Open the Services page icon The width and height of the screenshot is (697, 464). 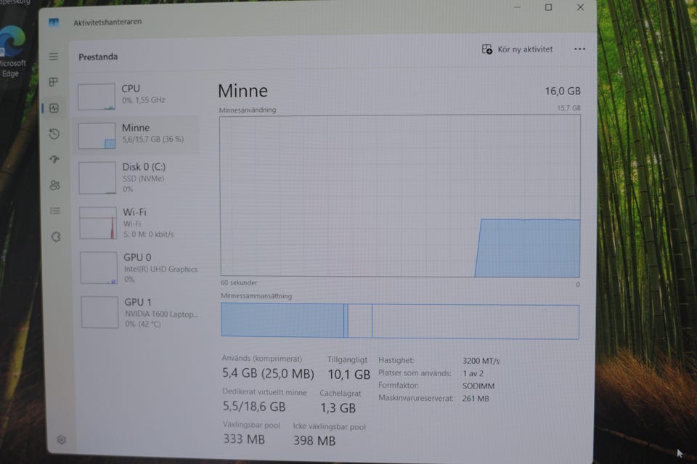click(56, 237)
